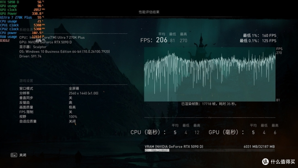Click the average FPS value 206
This screenshot has height=168, width=298.
(x=161, y=40)
